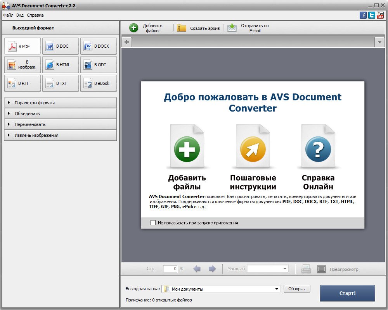Click the Обзор... browse button
This screenshot has height=310, width=388.
(297, 289)
